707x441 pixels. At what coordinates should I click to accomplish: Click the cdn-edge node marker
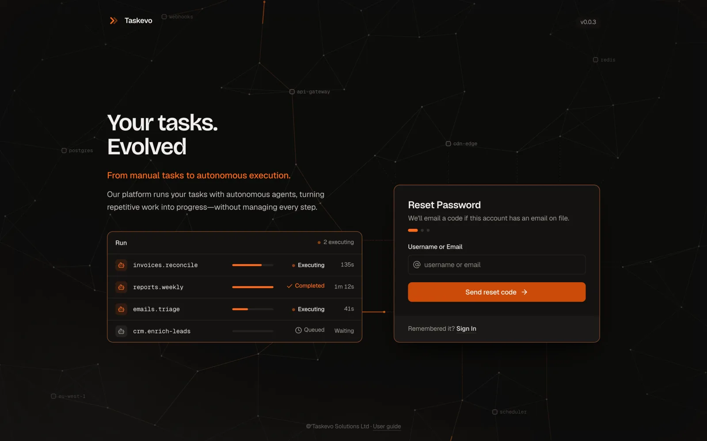coord(449,144)
